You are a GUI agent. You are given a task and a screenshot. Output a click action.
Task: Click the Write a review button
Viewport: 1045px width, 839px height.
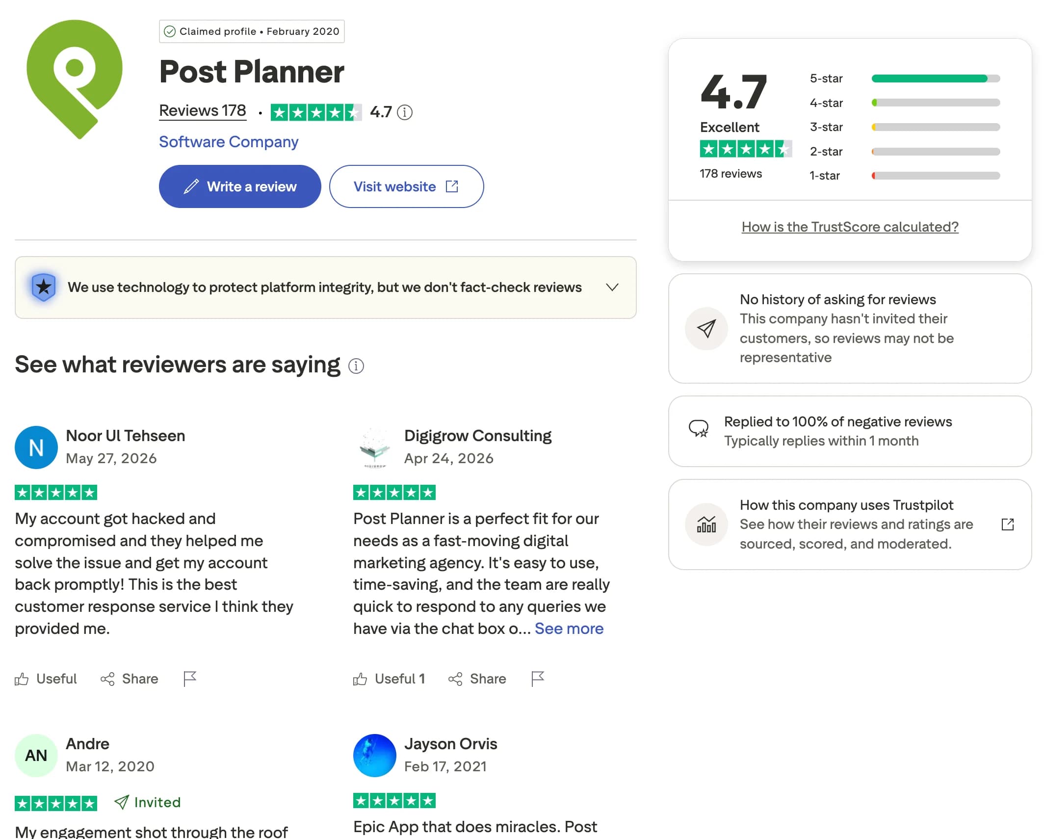click(x=240, y=186)
